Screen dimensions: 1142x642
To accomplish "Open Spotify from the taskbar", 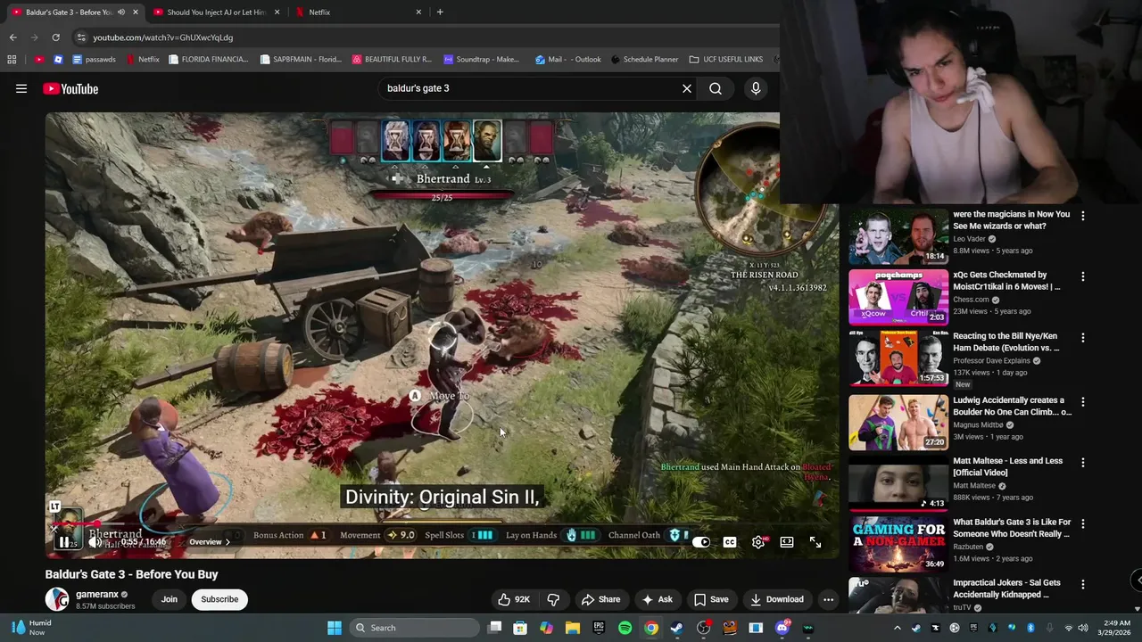I will click(x=625, y=628).
